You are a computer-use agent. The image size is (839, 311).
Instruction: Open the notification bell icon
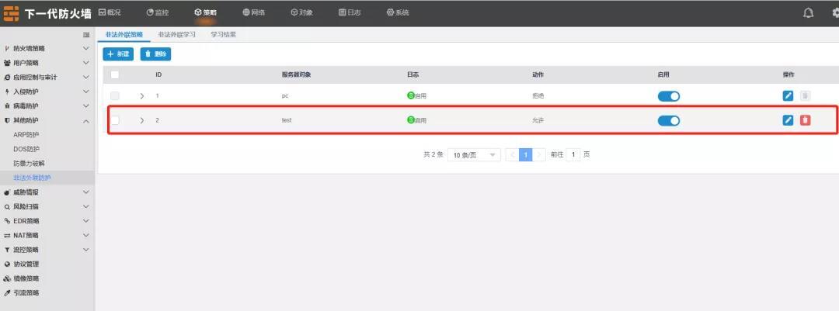pos(809,12)
